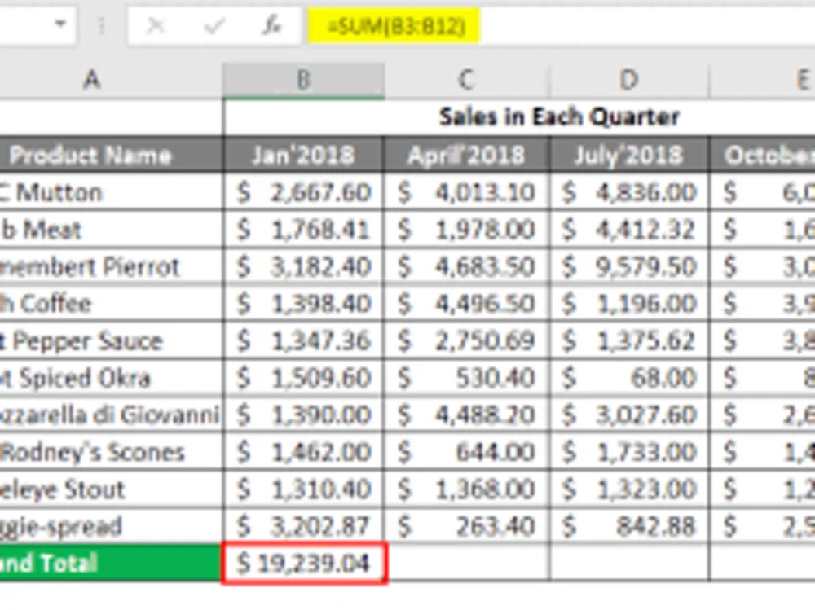Click the red-bordered $19,239.04 total cell
Image resolution: width=815 pixels, height=610 pixels.
point(302,563)
